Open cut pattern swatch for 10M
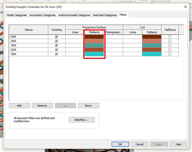The image size is (192, 152). [x=152, y=37]
